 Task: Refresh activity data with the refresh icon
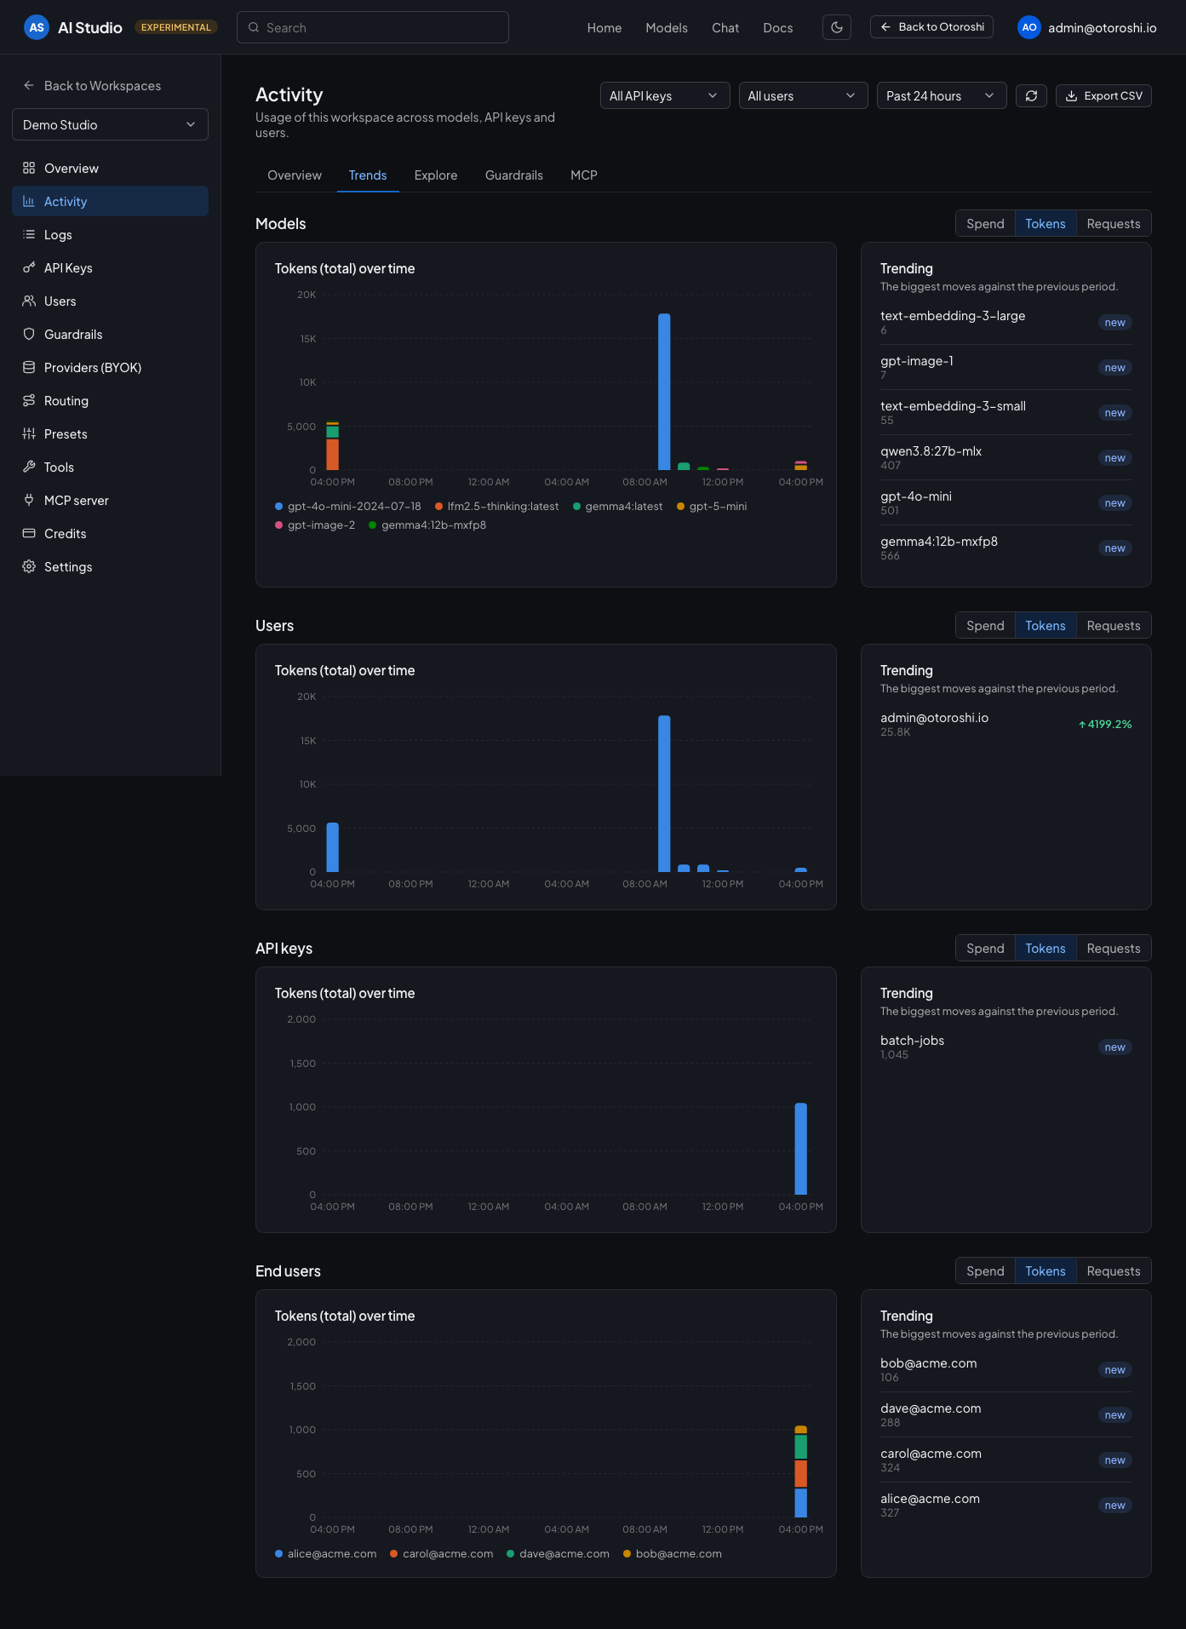pyautogui.click(x=1031, y=95)
